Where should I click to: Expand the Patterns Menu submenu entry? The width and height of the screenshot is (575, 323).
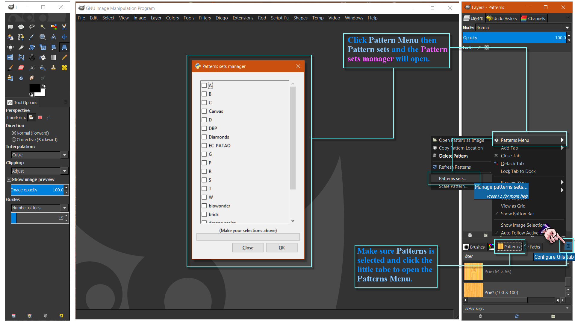point(529,140)
